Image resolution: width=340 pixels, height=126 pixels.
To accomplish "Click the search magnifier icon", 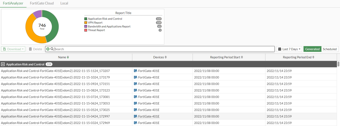I will [52, 49].
